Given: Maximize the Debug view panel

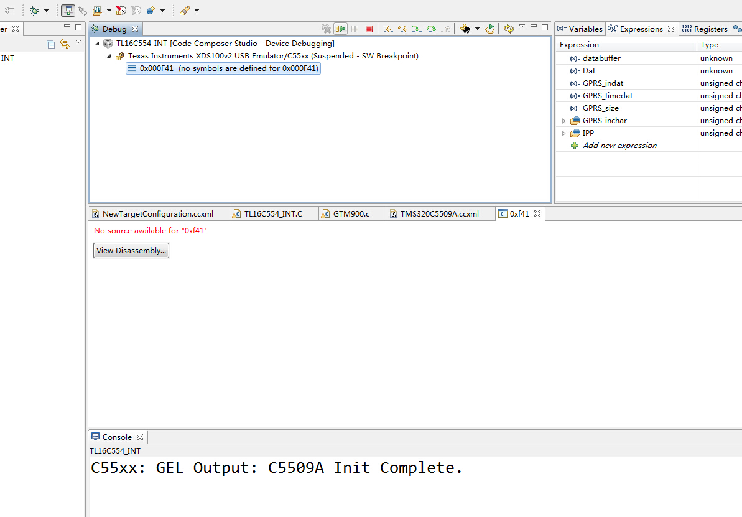Looking at the screenshot, I should (545, 27).
